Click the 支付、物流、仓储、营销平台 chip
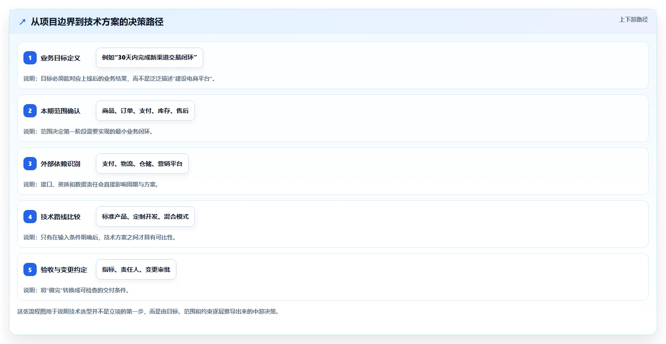This screenshot has height=344, width=666. point(142,164)
